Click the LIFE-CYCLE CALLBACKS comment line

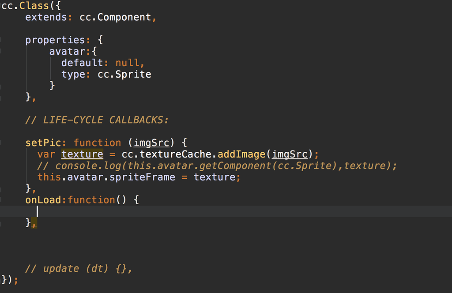(x=97, y=120)
